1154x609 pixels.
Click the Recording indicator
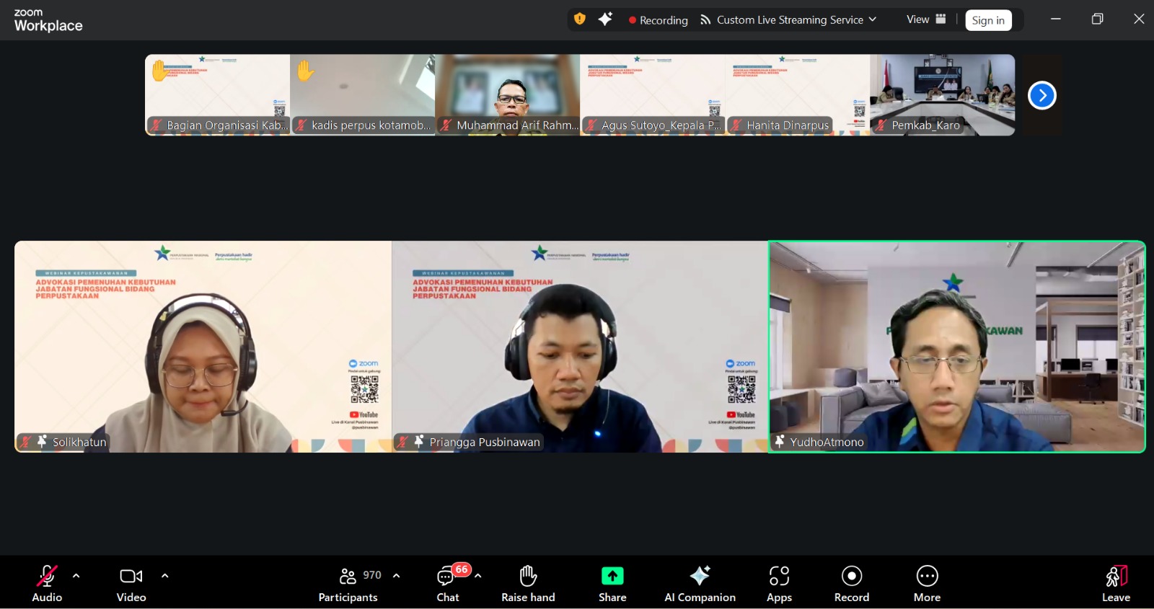coord(658,20)
